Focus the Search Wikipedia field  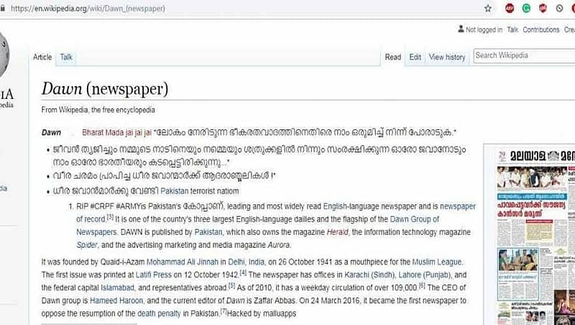[x=525, y=56]
